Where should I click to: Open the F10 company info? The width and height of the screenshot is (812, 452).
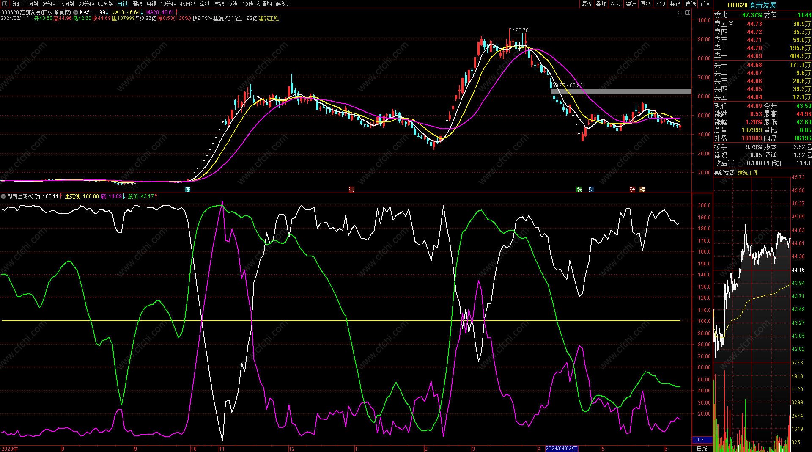[x=661, y=4]
